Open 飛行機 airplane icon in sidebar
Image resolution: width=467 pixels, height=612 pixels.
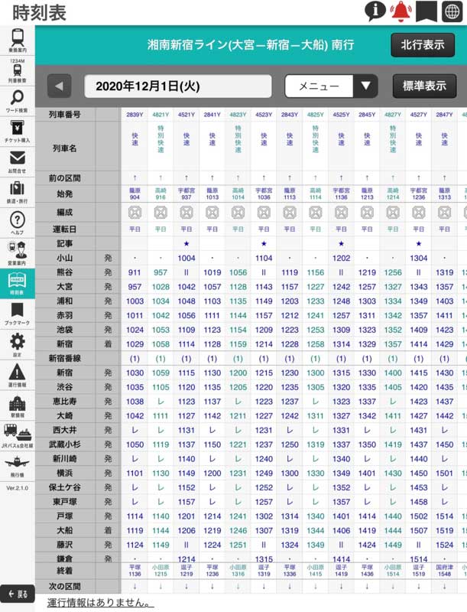click(18, 466)
